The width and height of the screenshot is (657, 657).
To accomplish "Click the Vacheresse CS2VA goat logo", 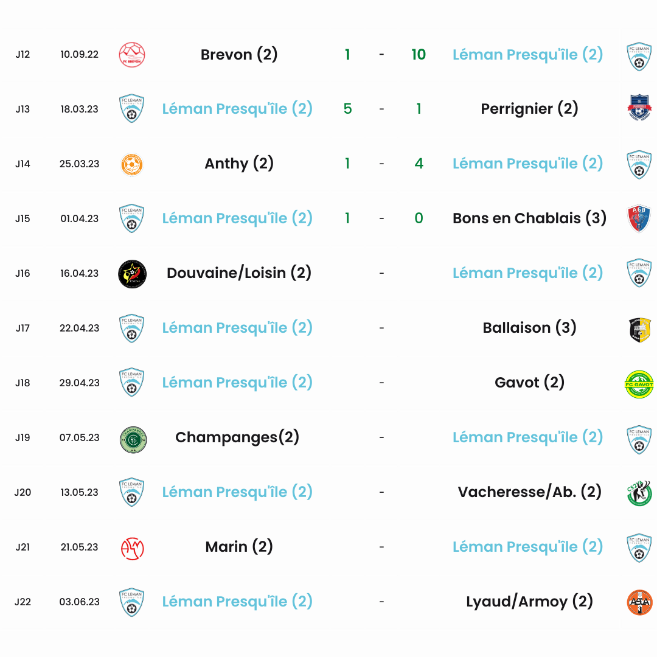I will pos(639,493).
